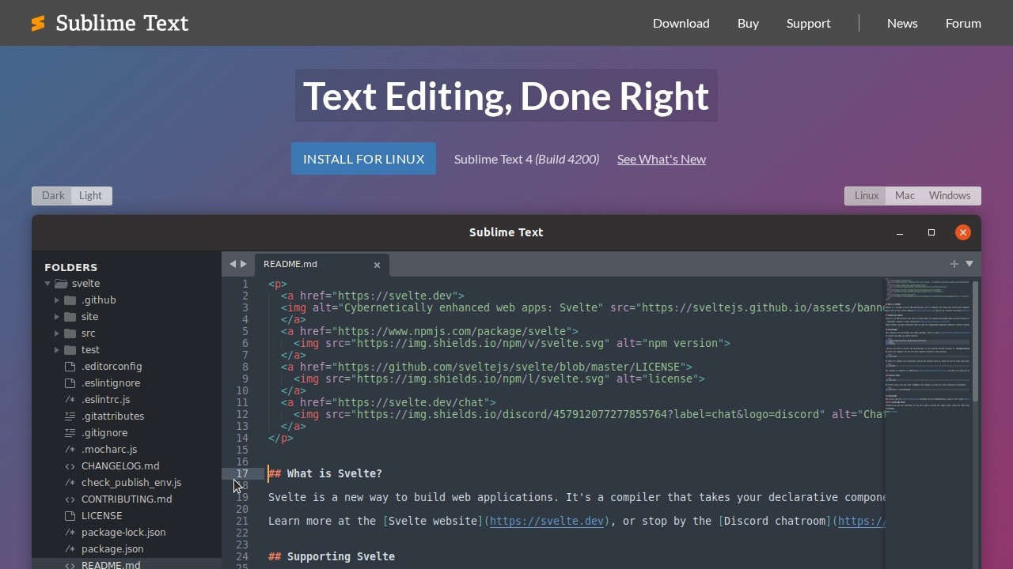Select the Windows platform option
The image size is (1013, 569).
pyautogui.click(x=950, y=195)
